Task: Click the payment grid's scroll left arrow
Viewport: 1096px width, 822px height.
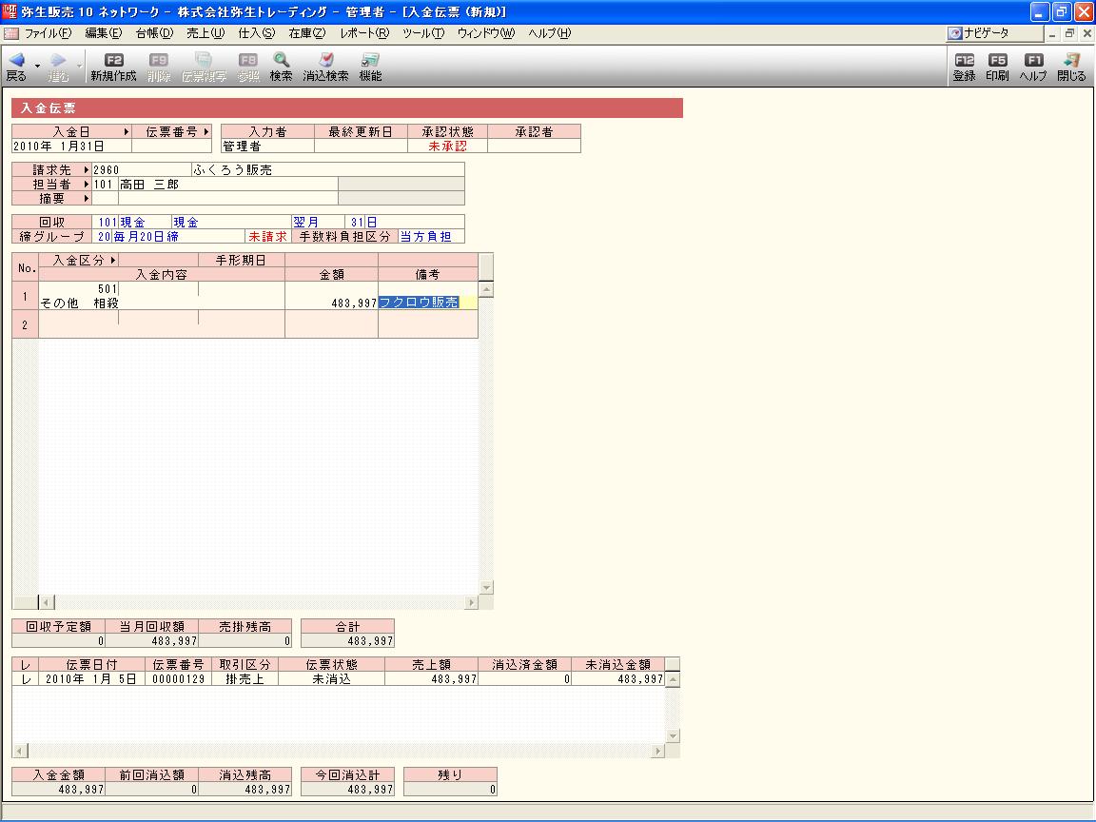Action: click(x=46, y=602)
